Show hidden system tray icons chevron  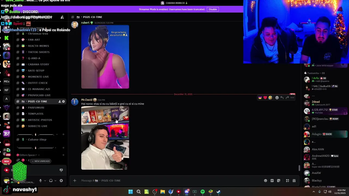point(314,192)
